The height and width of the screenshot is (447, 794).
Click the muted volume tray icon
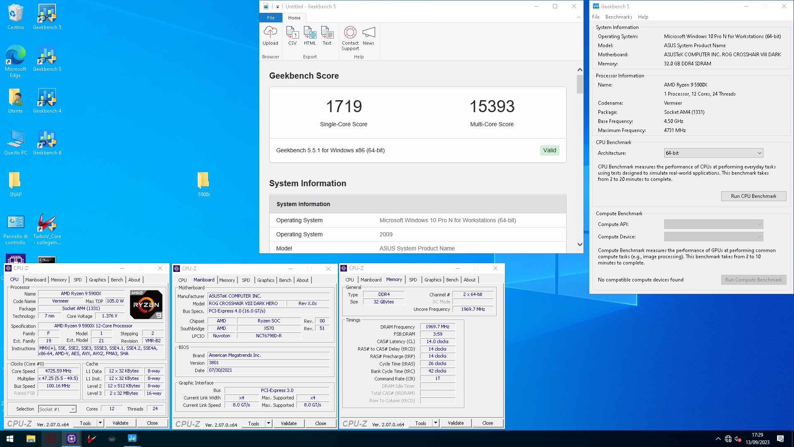pyautogui.click(x=738, y=439)
